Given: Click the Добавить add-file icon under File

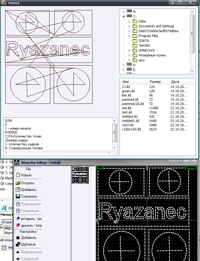Looking at the screenshot, I should 18,190.
